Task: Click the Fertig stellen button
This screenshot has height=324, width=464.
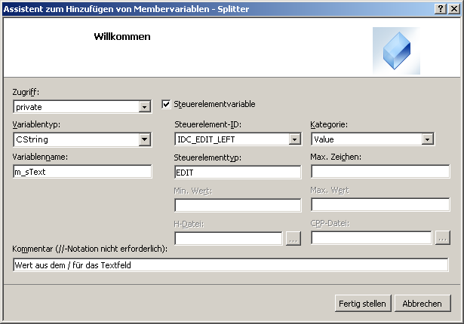Action: (363, 304)
